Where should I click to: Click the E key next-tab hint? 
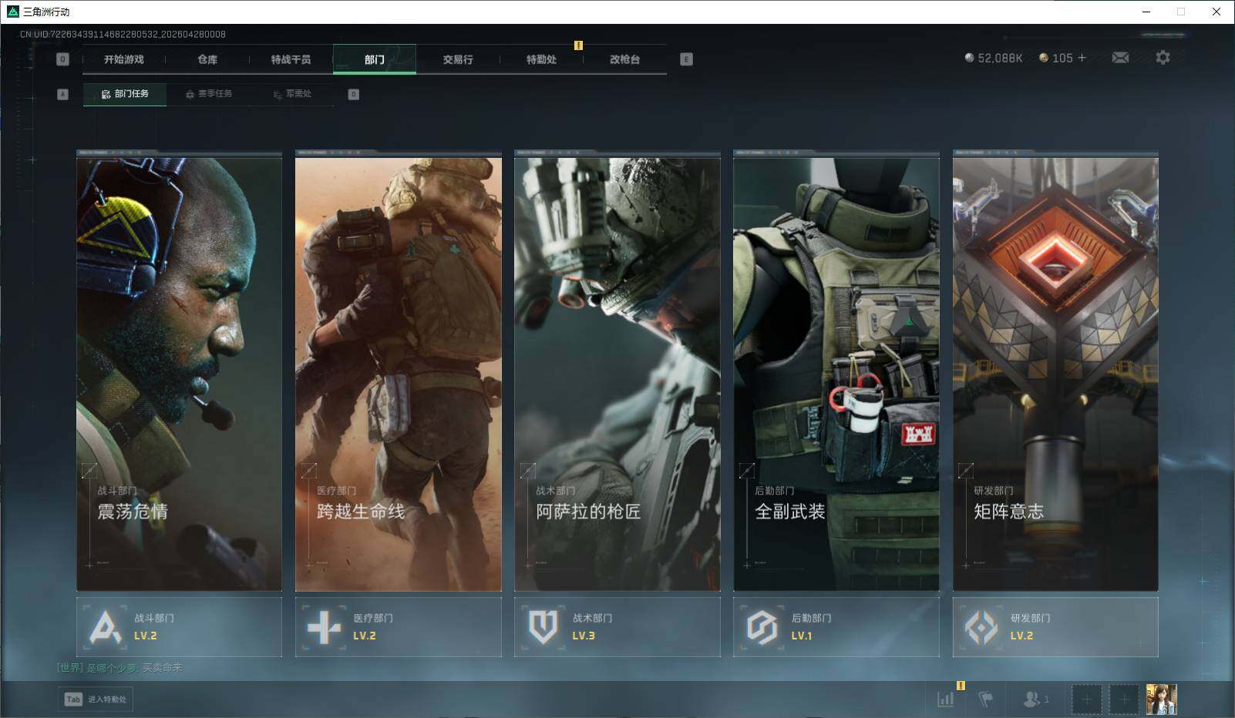(686, 59)
